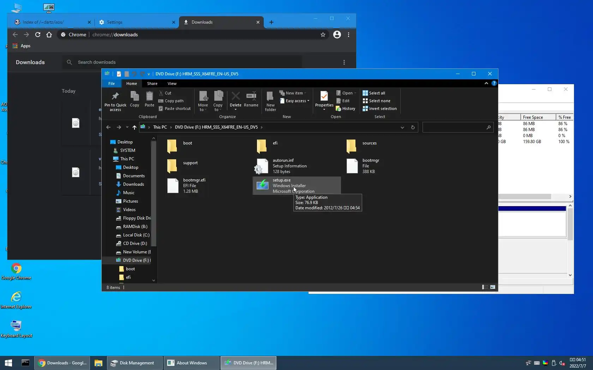Screen dimensions: 593x370
Task: Refresh the Explorer address bar location
Action: pos(413,127)
